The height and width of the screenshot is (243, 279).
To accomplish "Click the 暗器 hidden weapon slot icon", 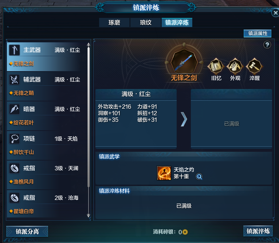I will pyautogui.click(x=15, y=109).
